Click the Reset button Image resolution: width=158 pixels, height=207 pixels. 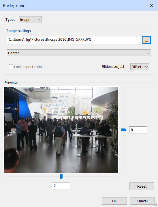click(x=142, y=186)
